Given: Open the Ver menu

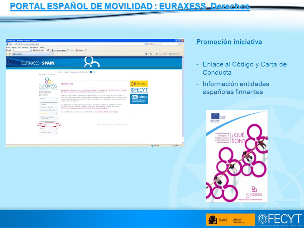Looking at the screenshot, I should click(x=19, y=47).
